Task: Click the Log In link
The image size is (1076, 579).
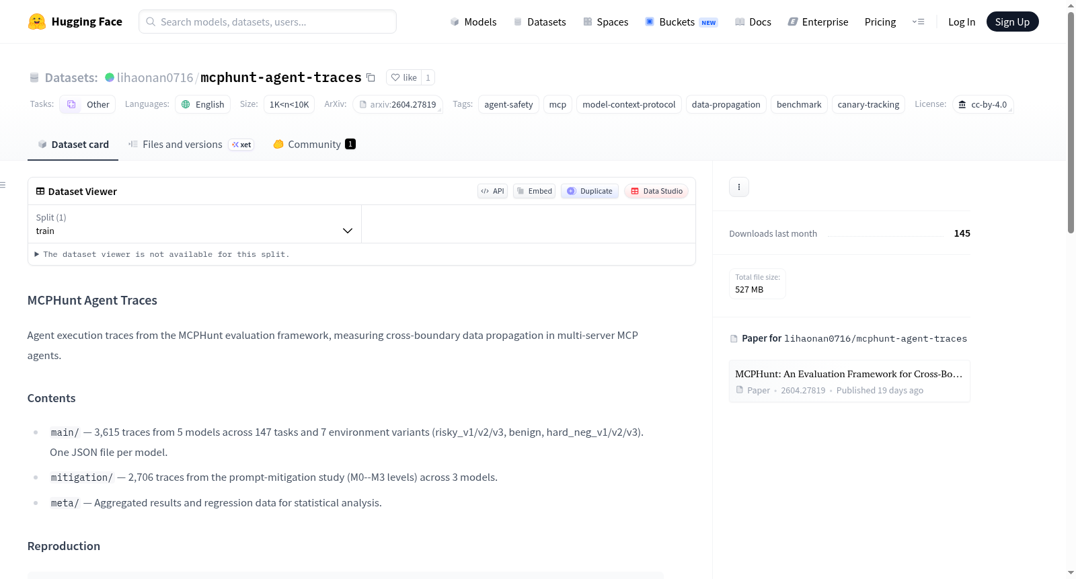Action: (962, 22)
